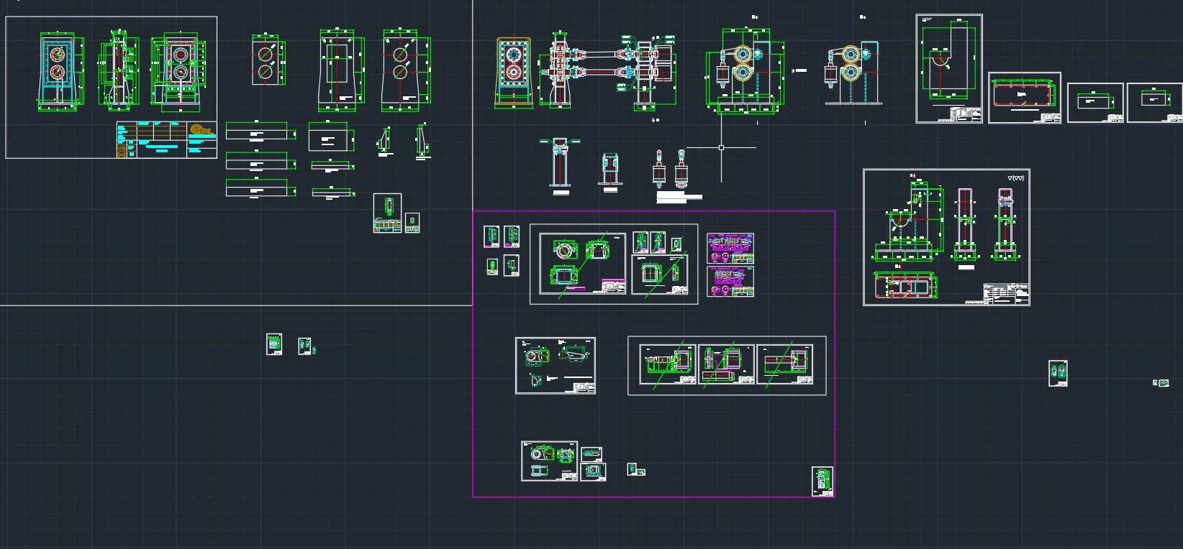The height and width of the screenshot is (549, 1183).
Task: Select the upper magenta assembly drawing sheet
Action: 730,248
